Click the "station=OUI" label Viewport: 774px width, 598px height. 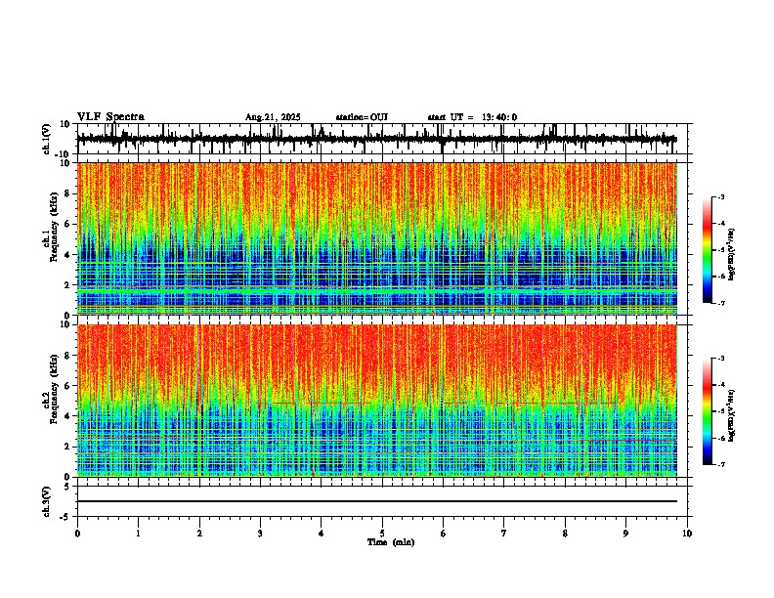tap(362, 117)
